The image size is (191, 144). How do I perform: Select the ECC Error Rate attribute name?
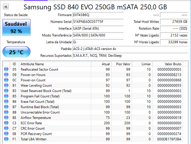[x=31, y=123]
